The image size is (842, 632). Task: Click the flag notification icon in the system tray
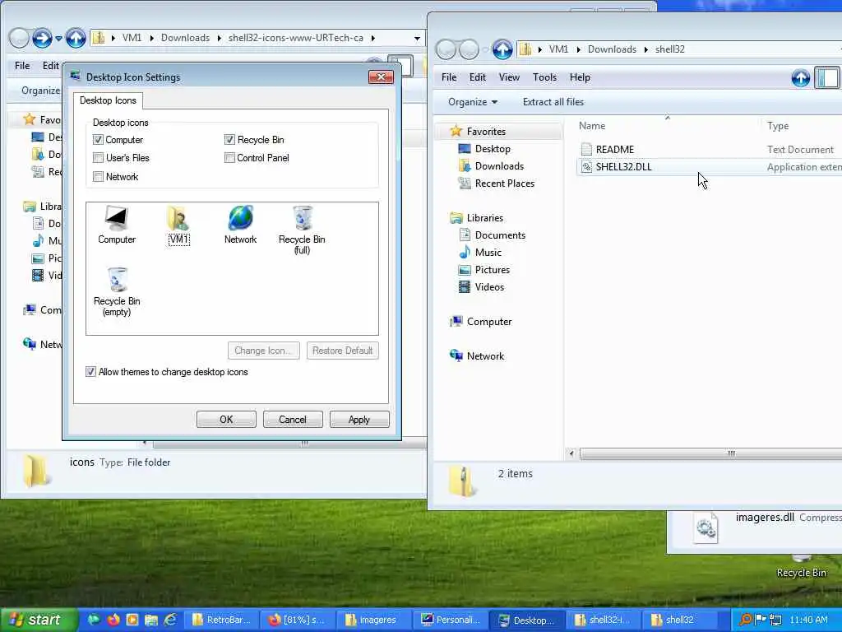(761, 620)
